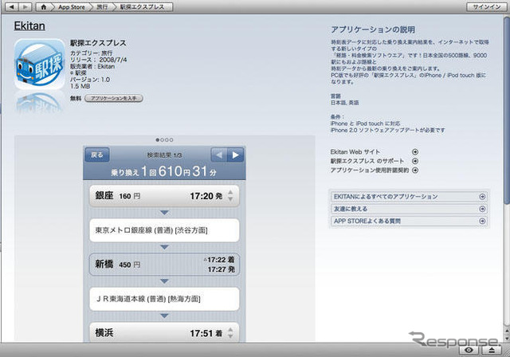
Task: Click the eject button at bottom
Action: click(x=492, y=350)
